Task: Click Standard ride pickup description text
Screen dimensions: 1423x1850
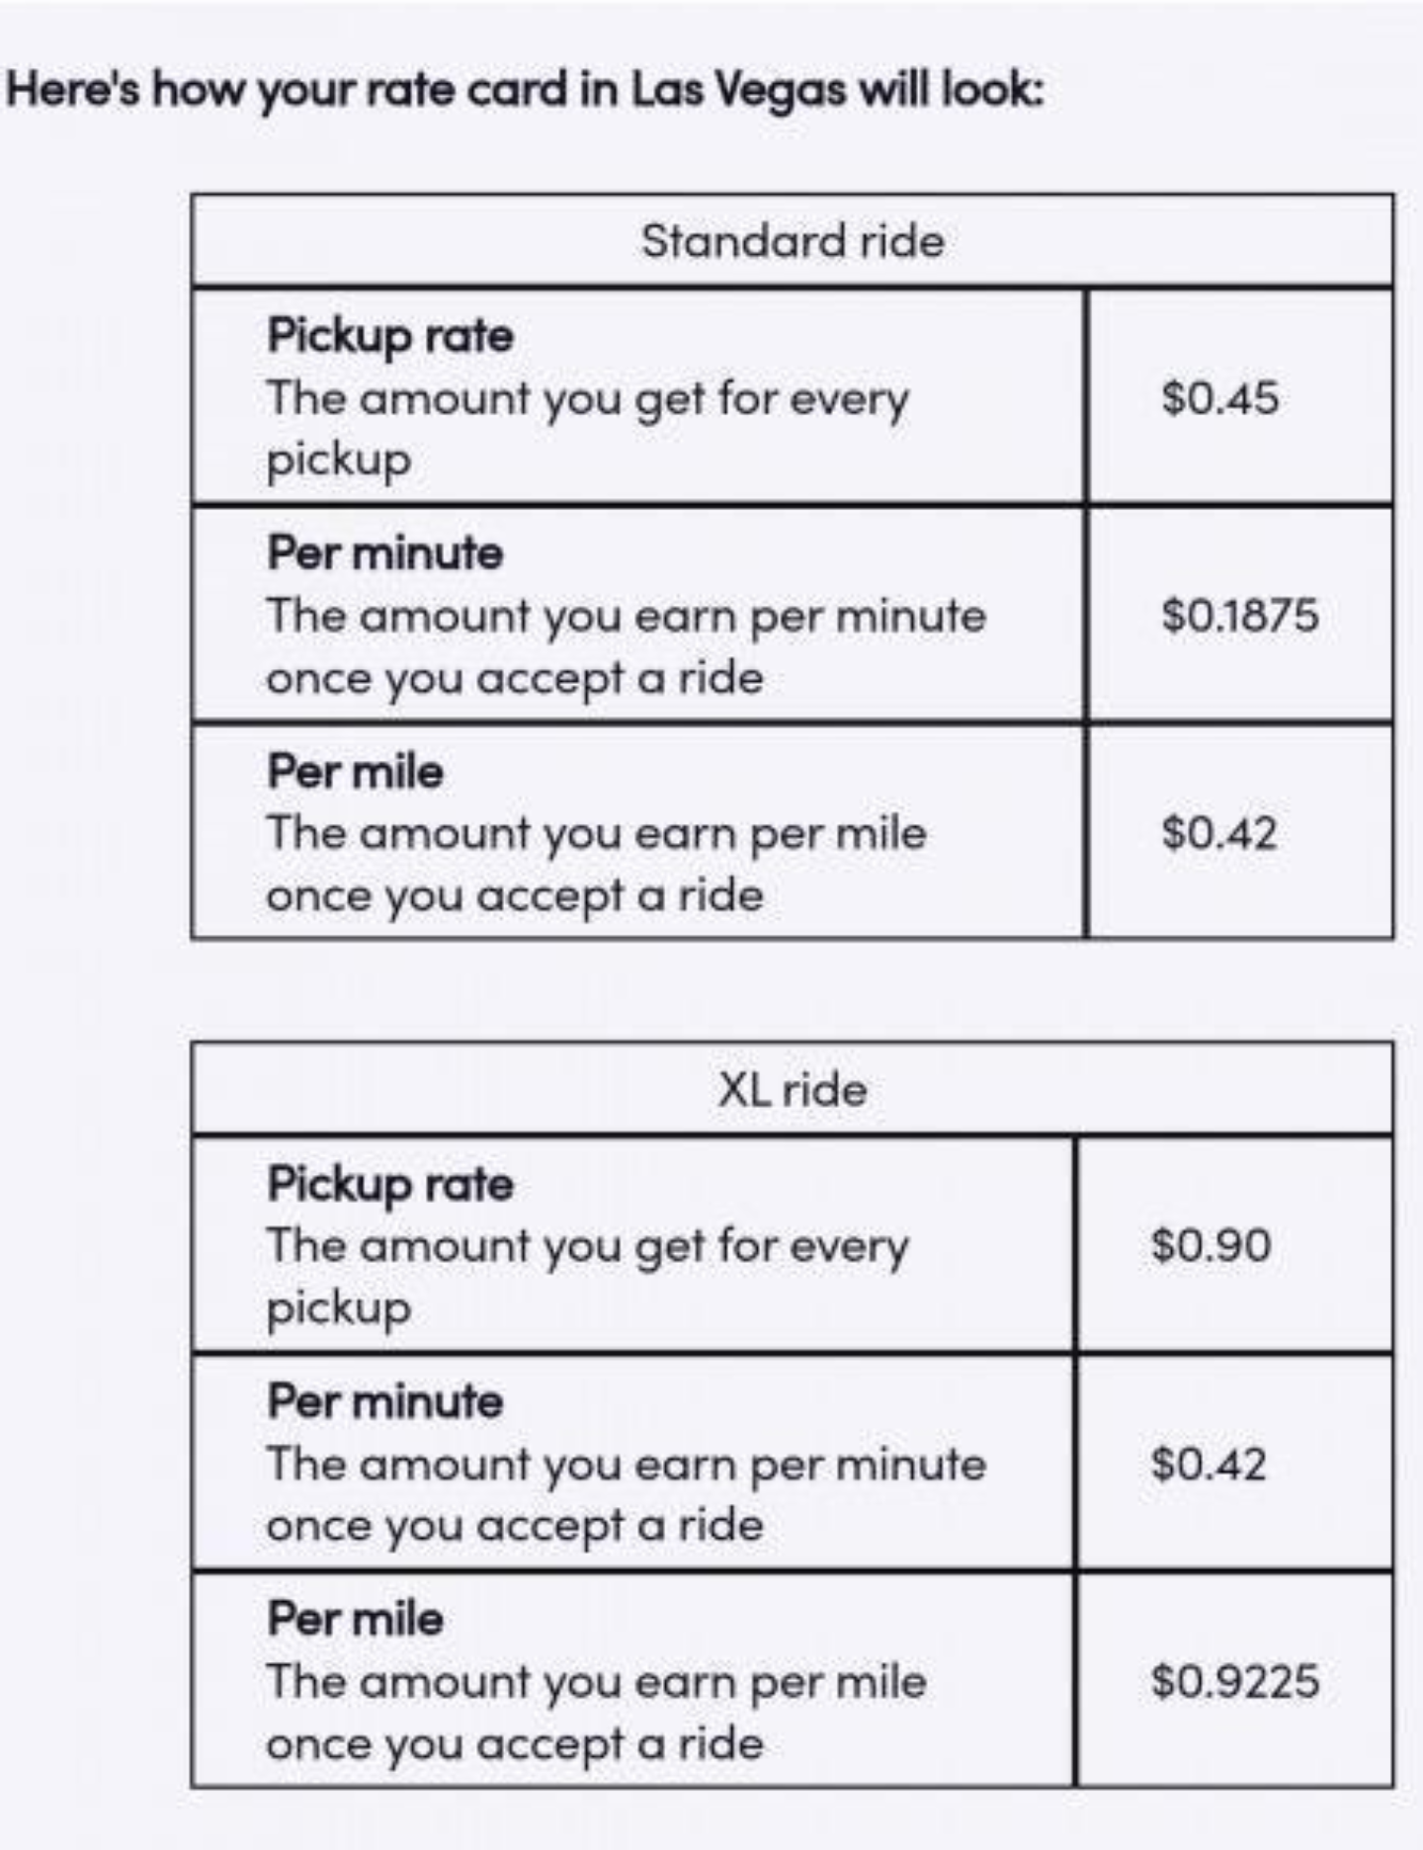Action: 587,429
